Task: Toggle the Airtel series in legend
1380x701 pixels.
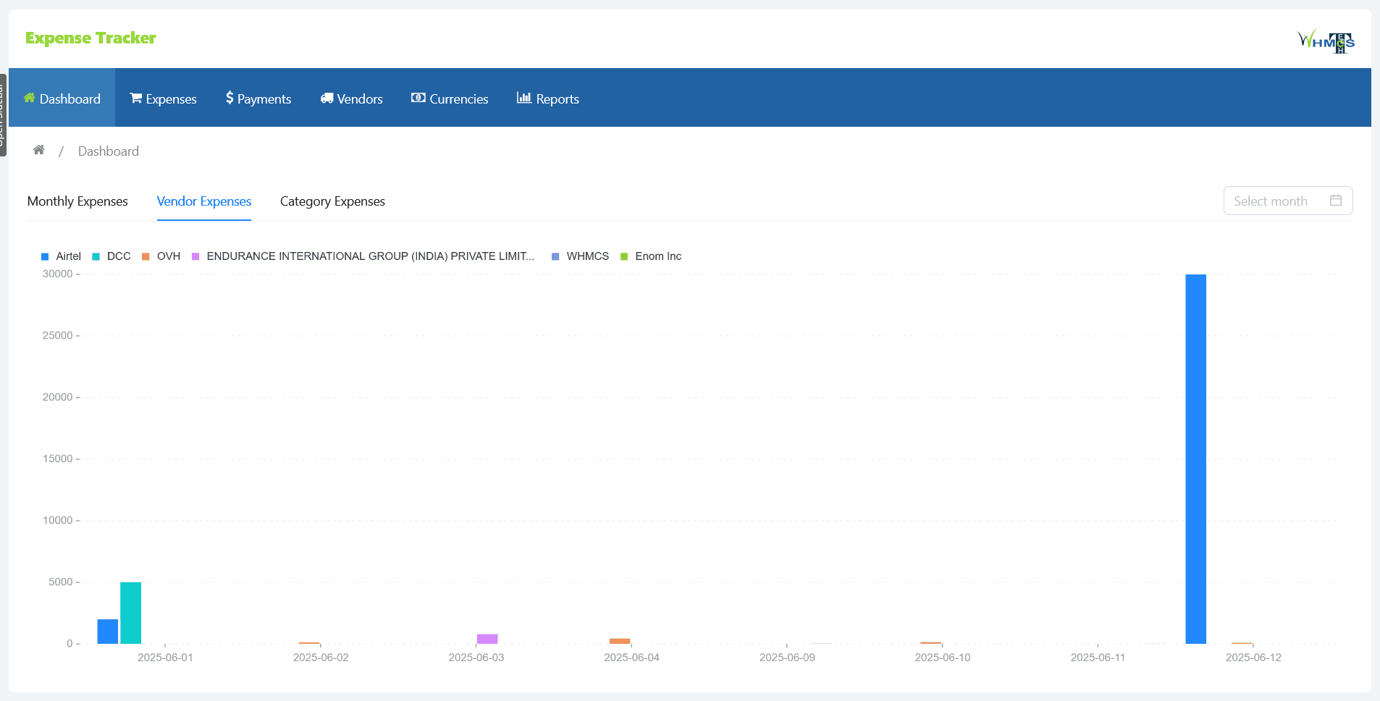Action: [x=62, y=256]
